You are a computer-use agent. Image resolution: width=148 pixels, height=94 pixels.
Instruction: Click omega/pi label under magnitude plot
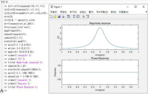point(100,55)
